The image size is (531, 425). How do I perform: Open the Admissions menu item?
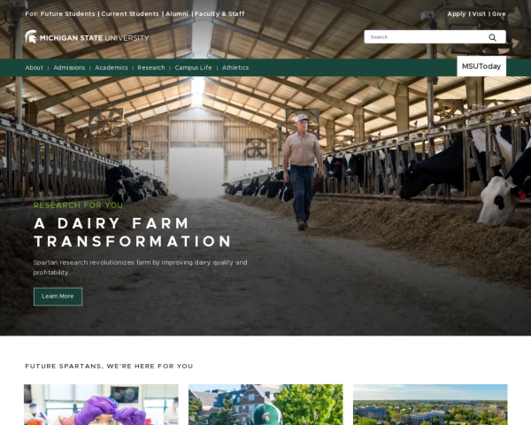(69, 68)
